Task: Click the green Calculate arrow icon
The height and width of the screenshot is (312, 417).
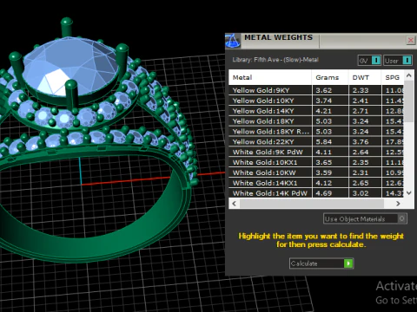Action: (348, 263)
